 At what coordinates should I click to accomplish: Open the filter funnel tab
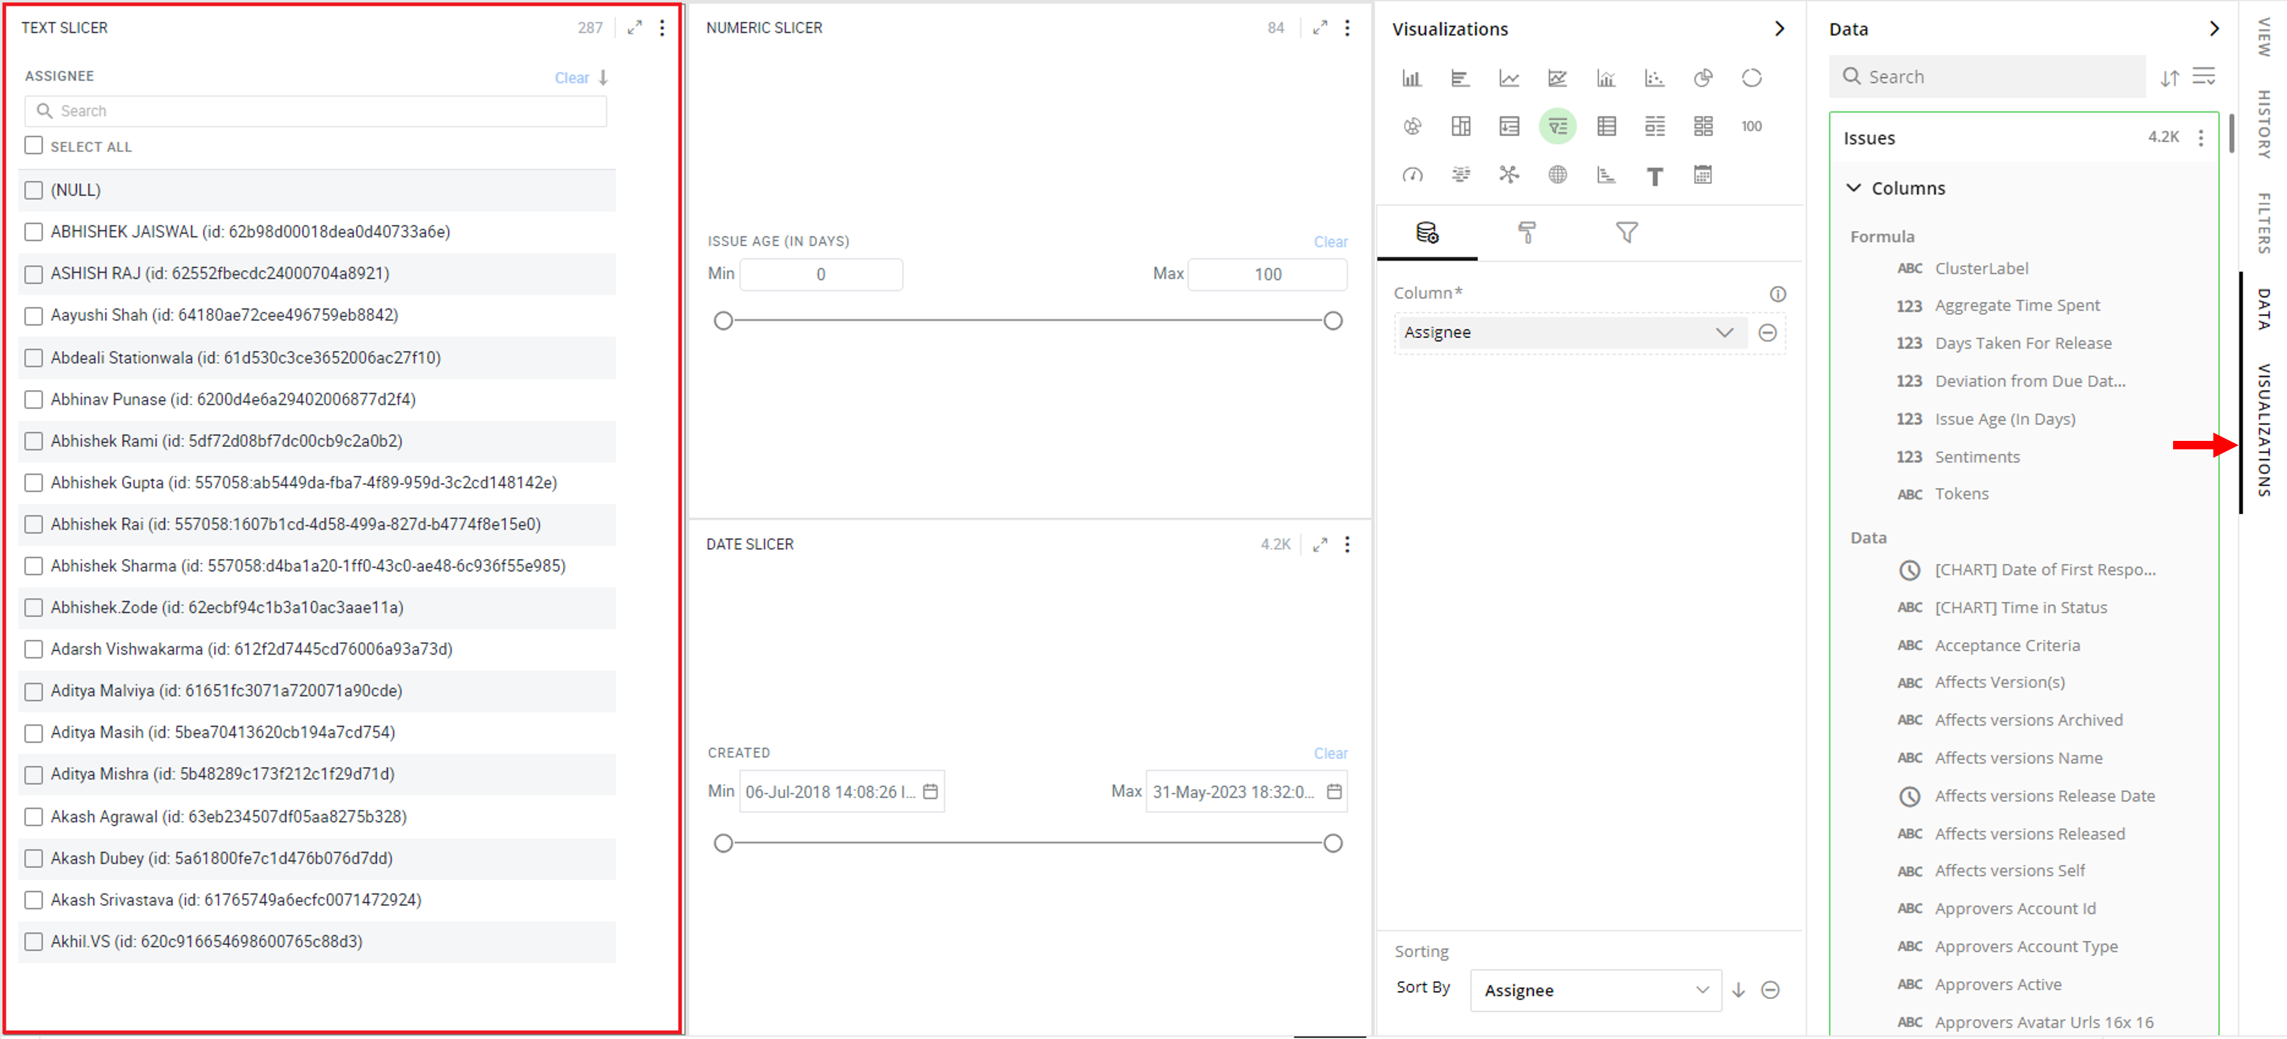coord(1626,232)
